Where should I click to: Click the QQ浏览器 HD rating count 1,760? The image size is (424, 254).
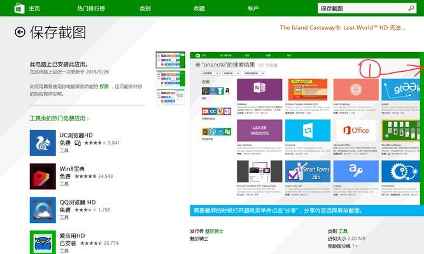click(104, 210)
